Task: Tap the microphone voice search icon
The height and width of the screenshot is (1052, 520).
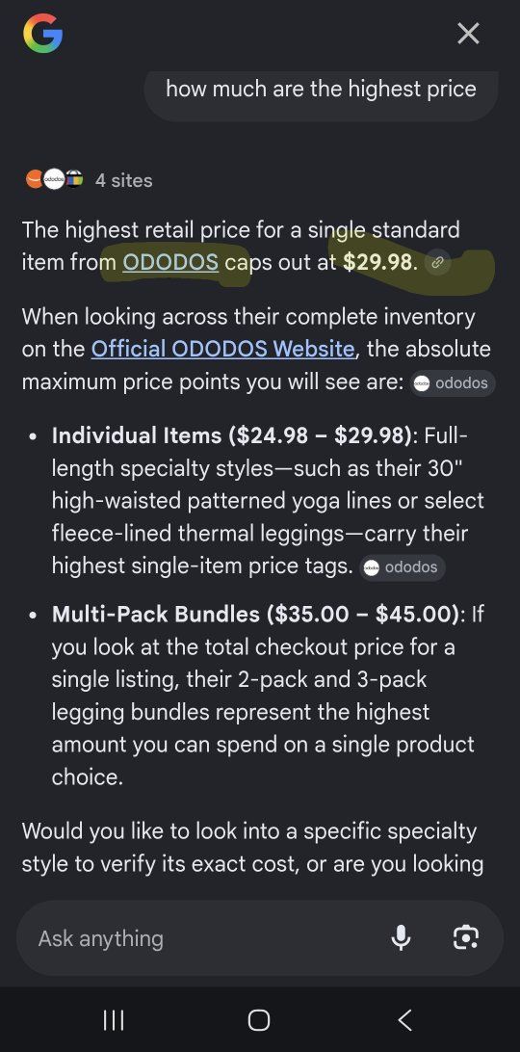Action: (x=402, y=937)
